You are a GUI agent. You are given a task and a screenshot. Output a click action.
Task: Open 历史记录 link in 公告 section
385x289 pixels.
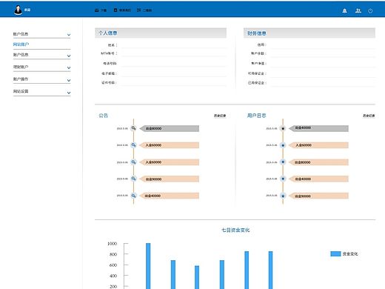(x=220, y=116)
